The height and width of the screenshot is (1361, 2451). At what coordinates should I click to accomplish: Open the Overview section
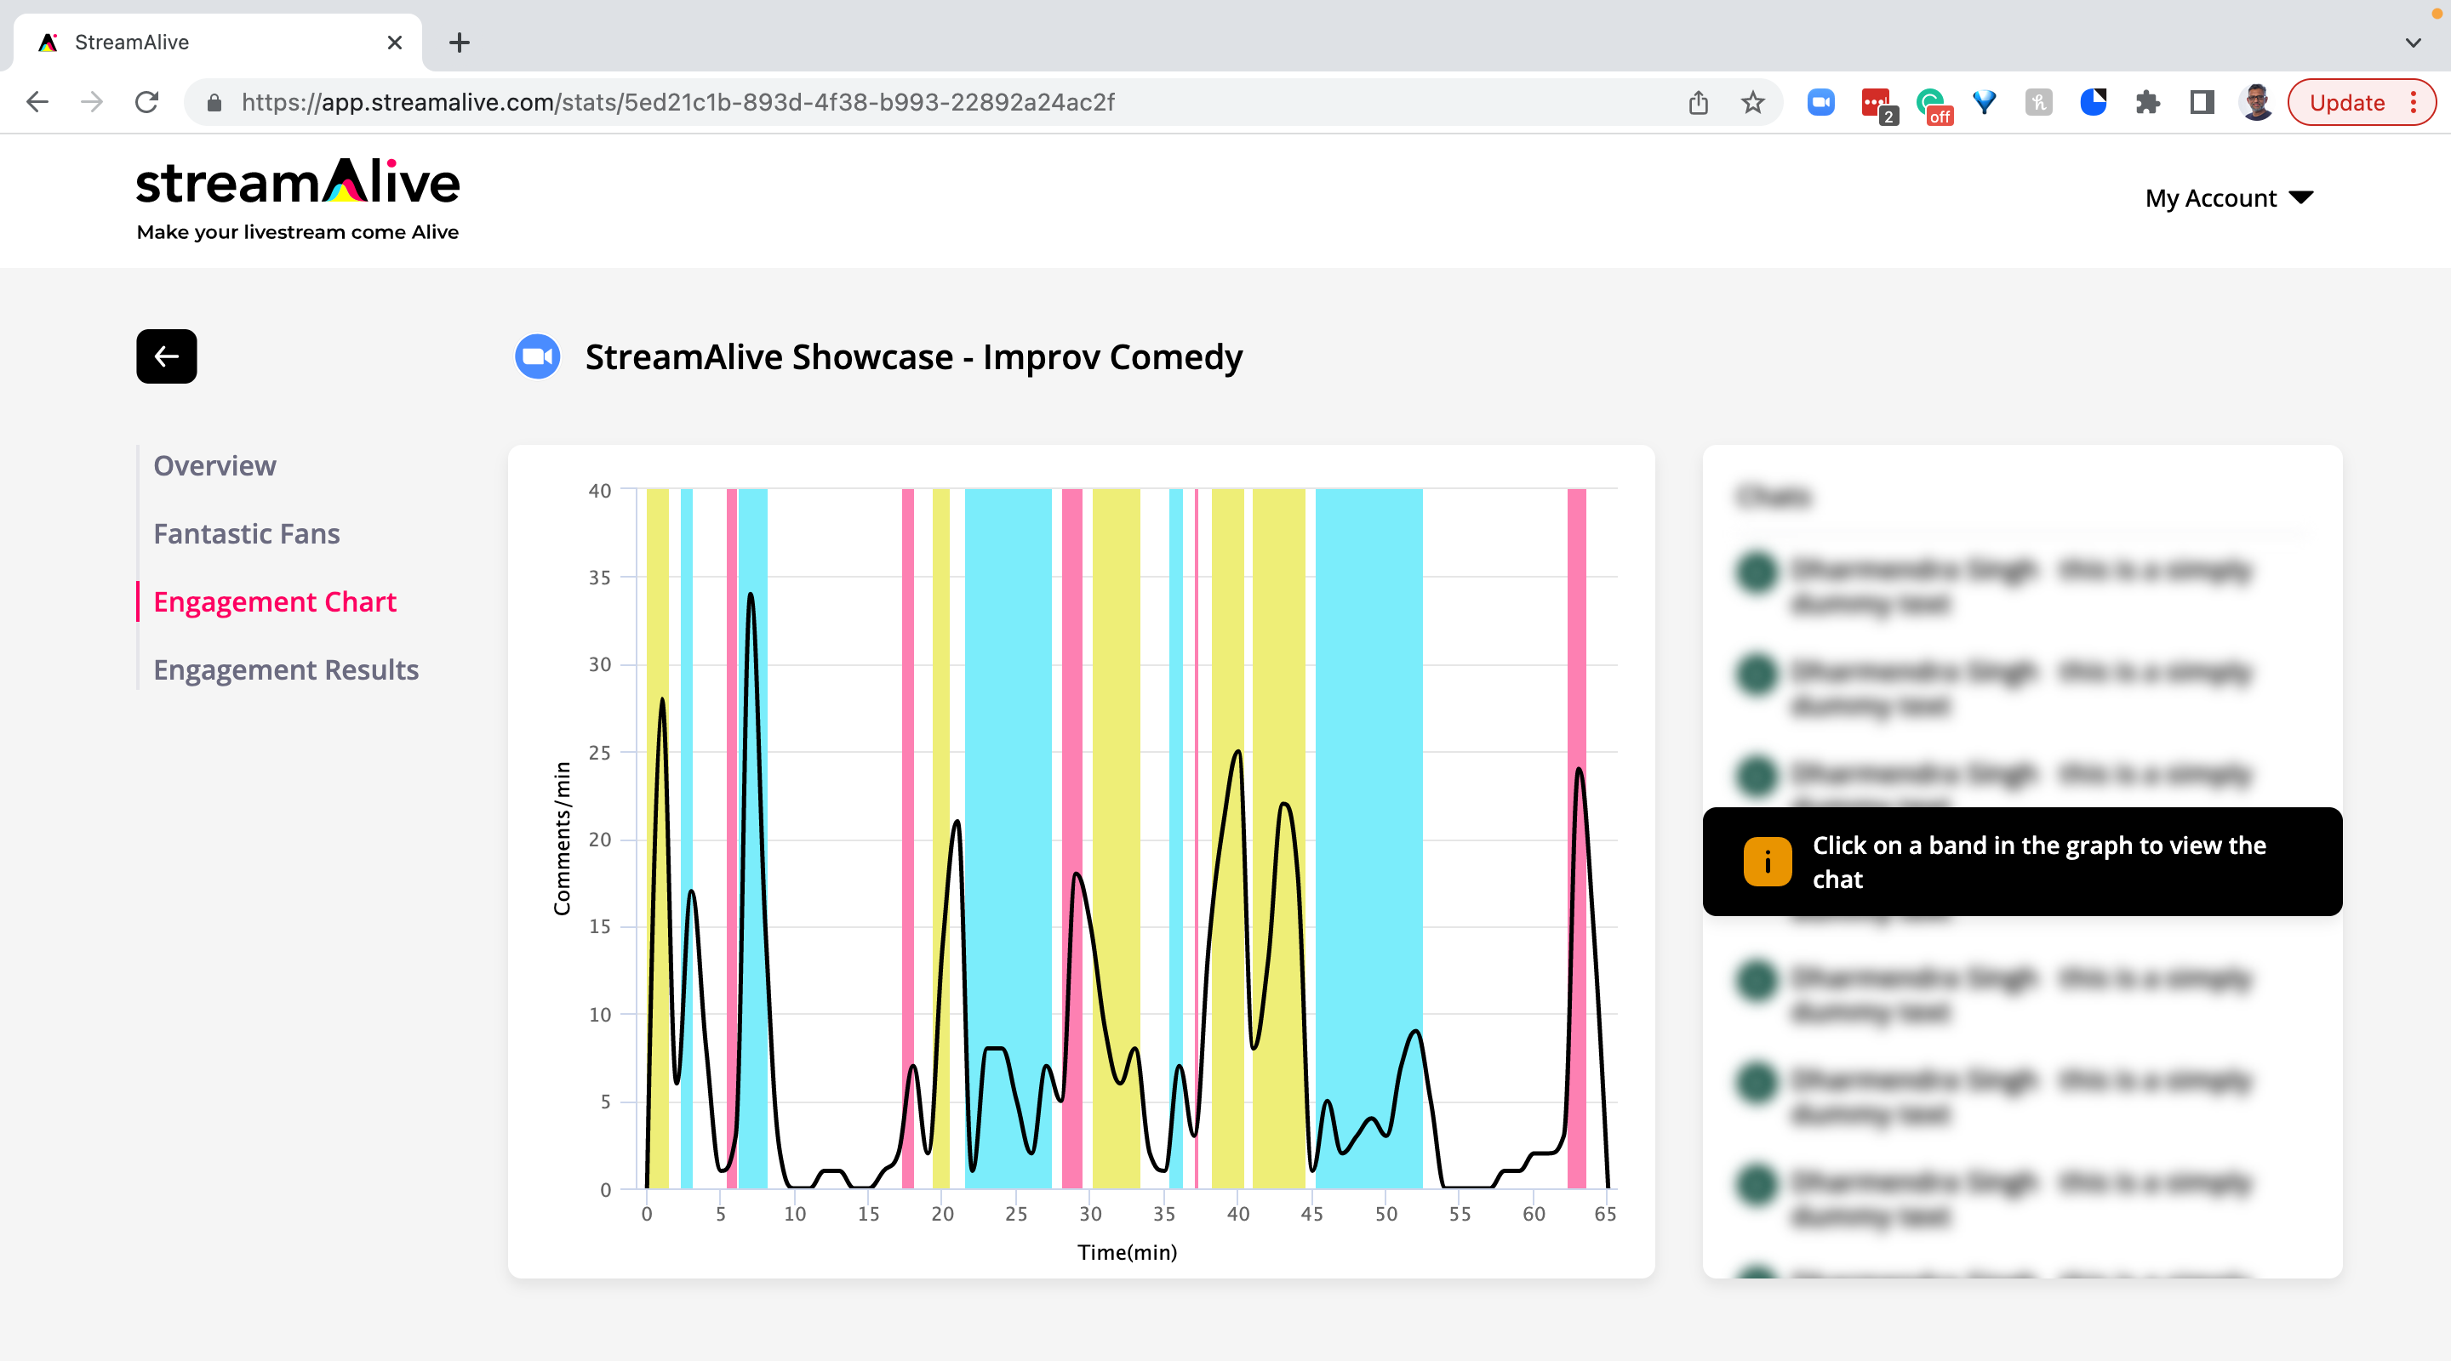[x=215, y=466]
